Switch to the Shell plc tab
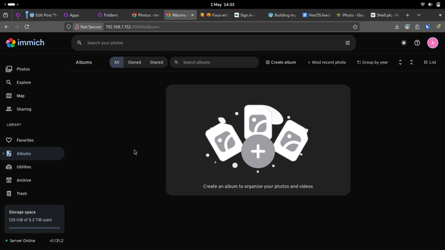The width and height of the screenshot is (445, 250). [x=385, y=15]
